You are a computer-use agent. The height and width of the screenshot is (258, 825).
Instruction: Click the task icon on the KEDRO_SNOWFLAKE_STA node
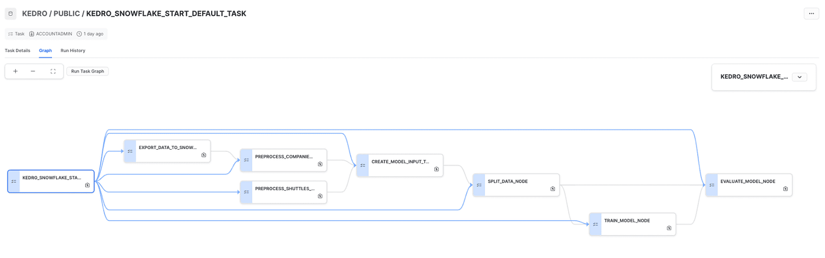pos(14,181)
